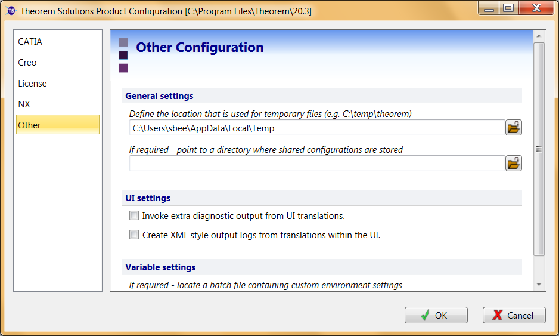The width and height of the screenshot is (559, 336).
Task: Click the UI settings section header
Action: click(x=322, y=198)
